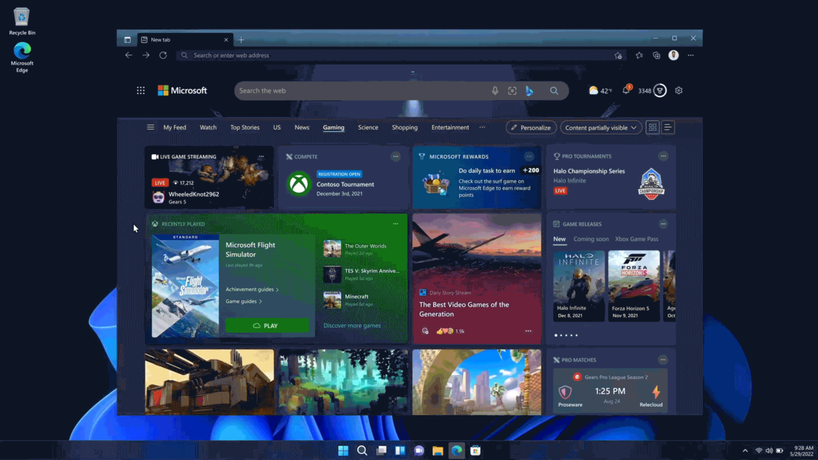
Task: Open page settings via the gear icon
Action: coord(679,90)
